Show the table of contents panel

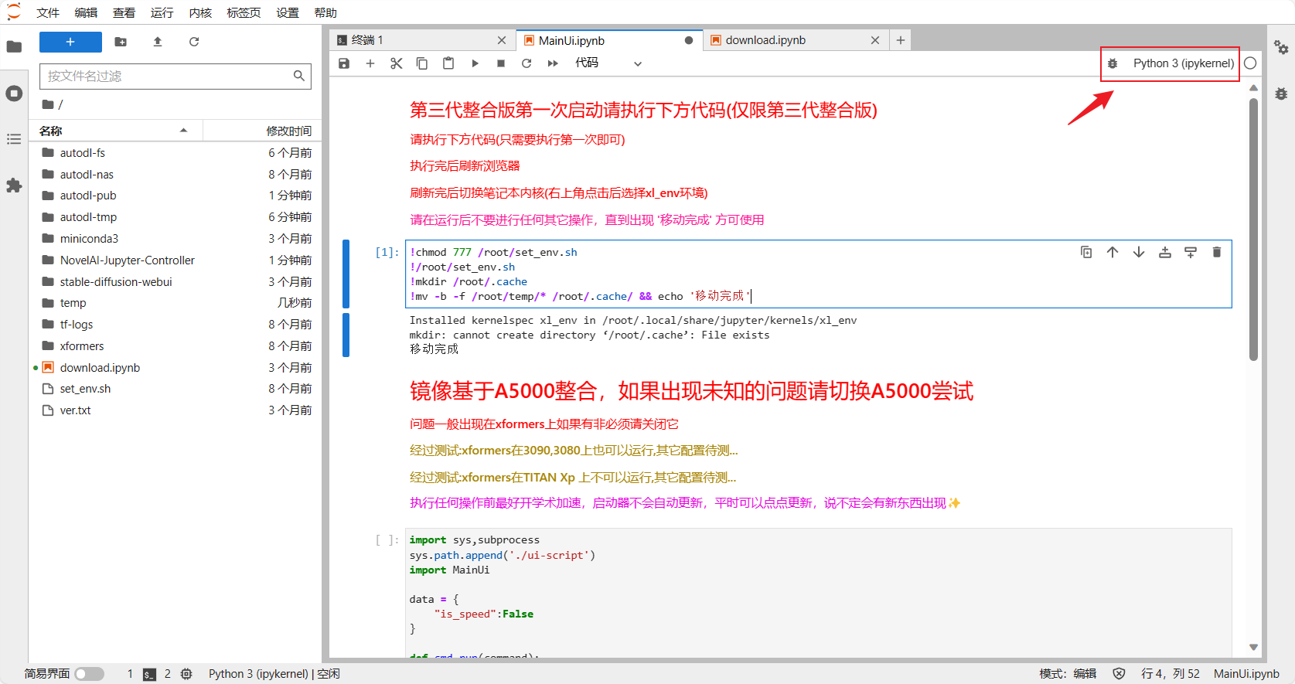point(14,139)
